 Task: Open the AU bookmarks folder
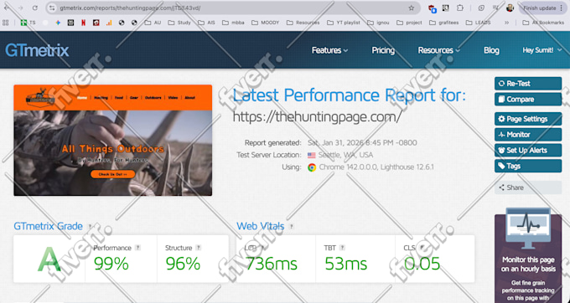pos(153,23)
